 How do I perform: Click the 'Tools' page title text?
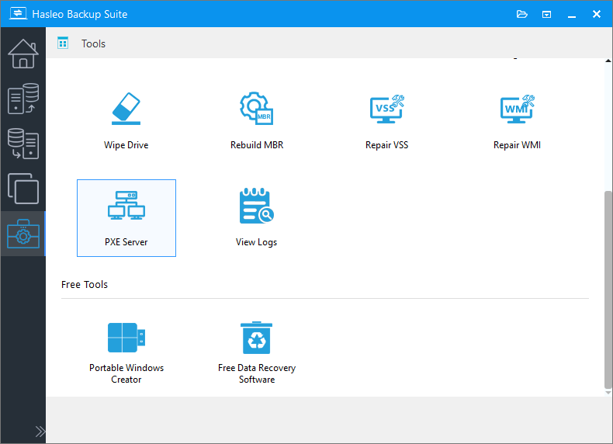(x=93, y=43)
